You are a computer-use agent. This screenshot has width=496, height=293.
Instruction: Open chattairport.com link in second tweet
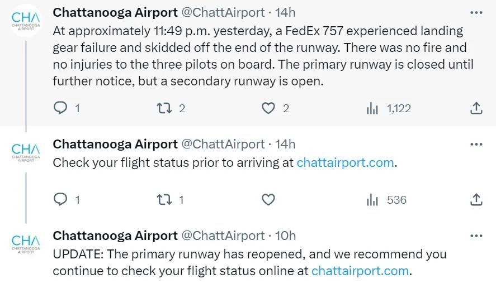coord(345,162)
